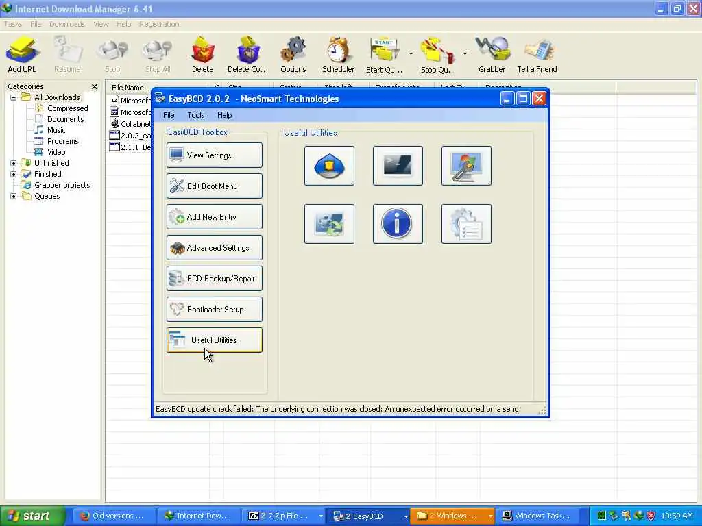Click the Delete toolbar icon in IDM
This screenshot has width=702, height=526.
pyautogui.click(x=202, y=55)
